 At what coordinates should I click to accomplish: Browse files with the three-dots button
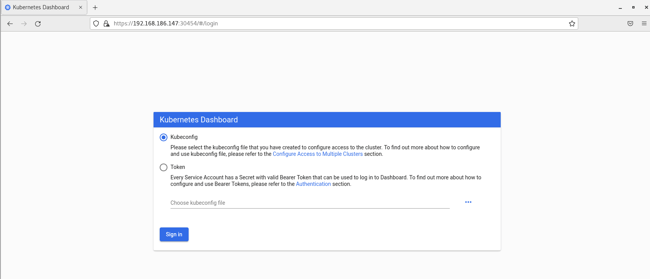point(468,202)
